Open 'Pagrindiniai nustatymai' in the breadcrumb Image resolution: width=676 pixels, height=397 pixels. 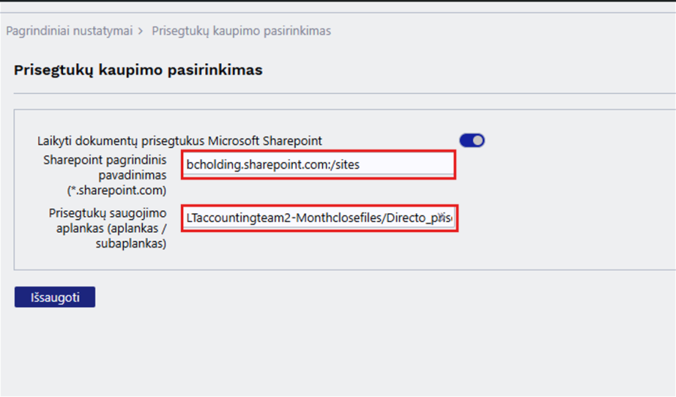(69, 31)
